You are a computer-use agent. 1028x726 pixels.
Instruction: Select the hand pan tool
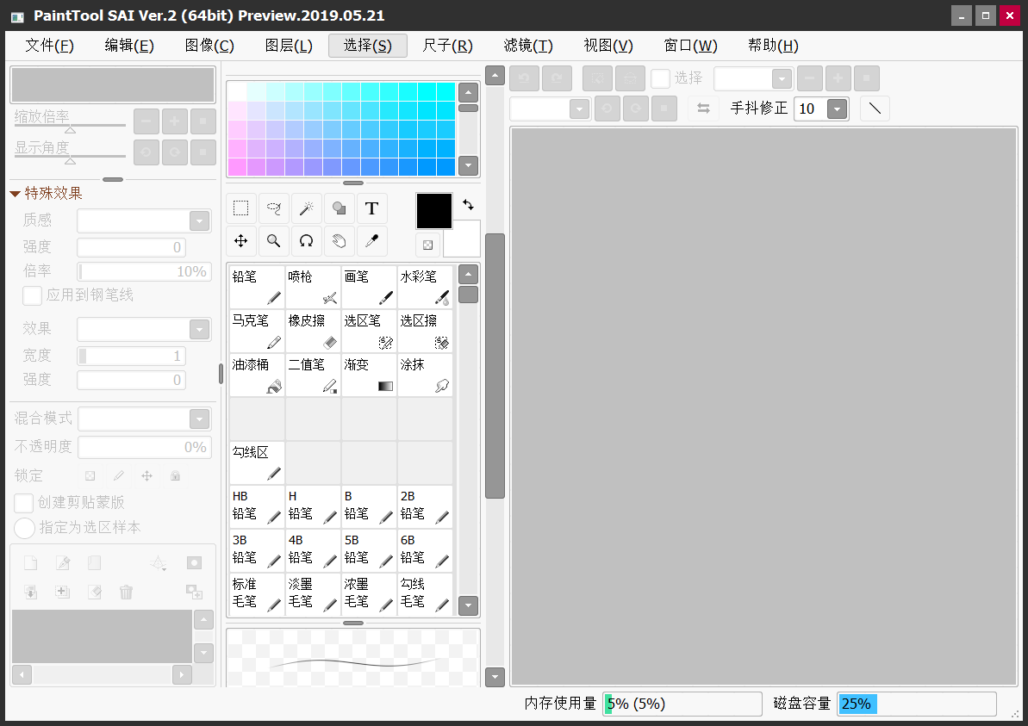340,241
